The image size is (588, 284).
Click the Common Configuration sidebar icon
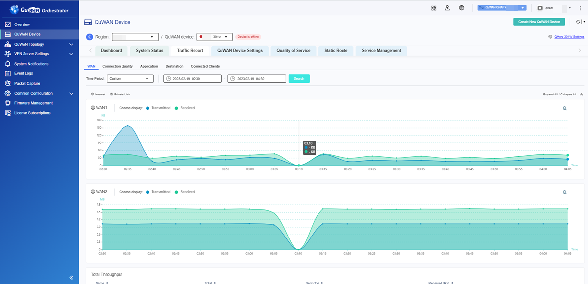tap(7, 93)
